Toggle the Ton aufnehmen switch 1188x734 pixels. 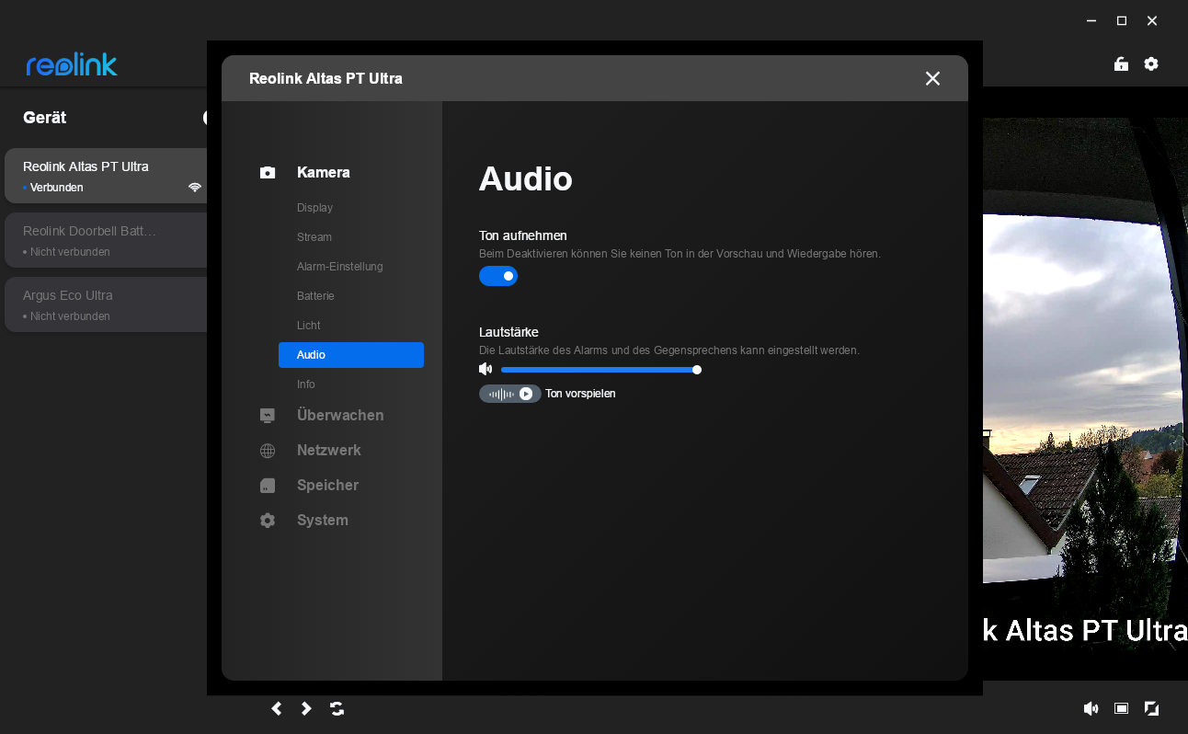click(497, 276)
